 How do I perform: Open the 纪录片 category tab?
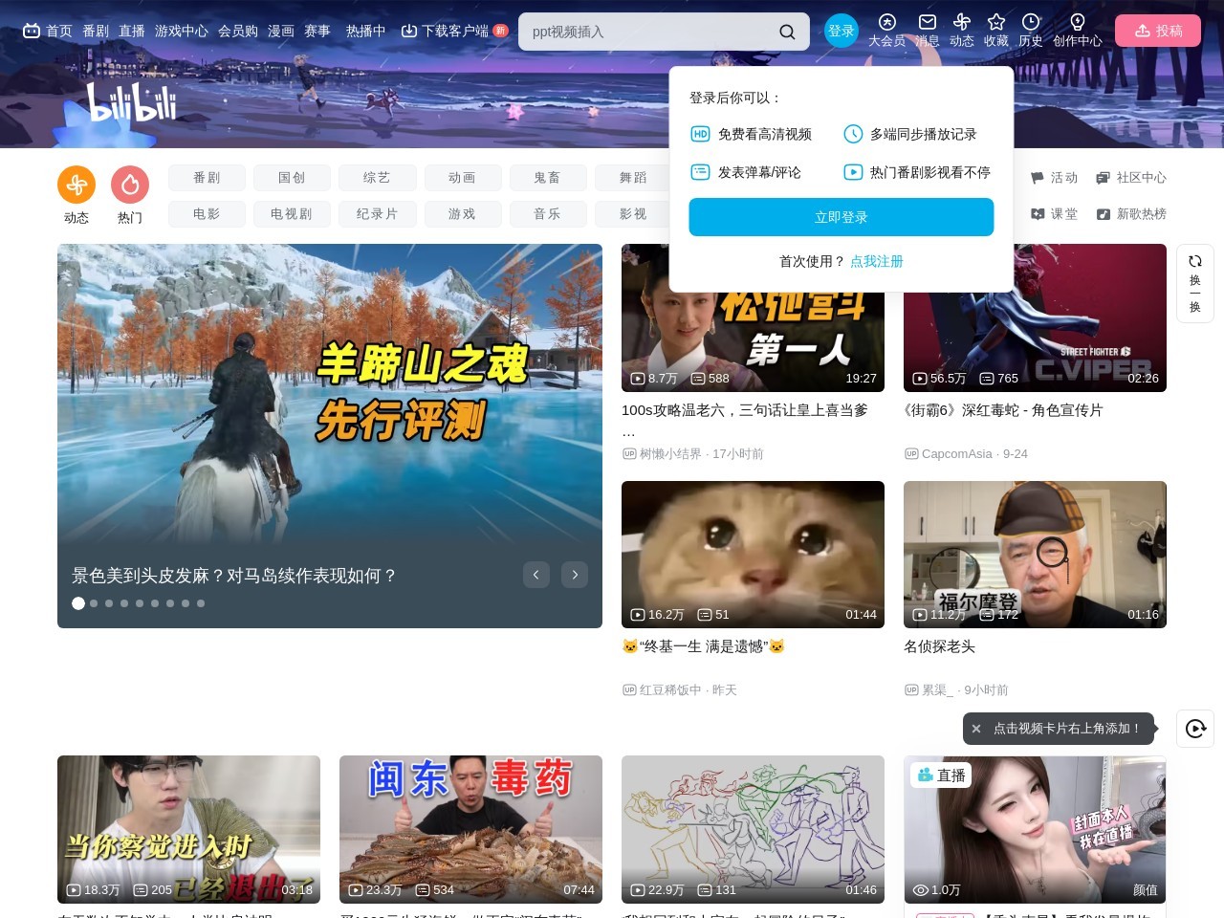pos(377,214)
